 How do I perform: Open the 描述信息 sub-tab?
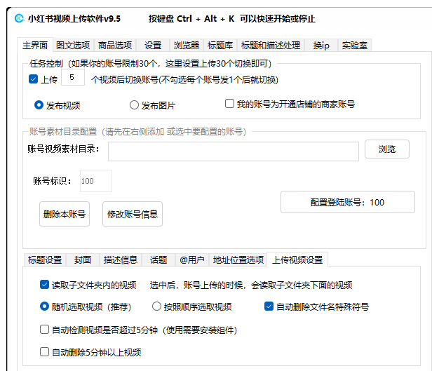(x=121, y=259)
